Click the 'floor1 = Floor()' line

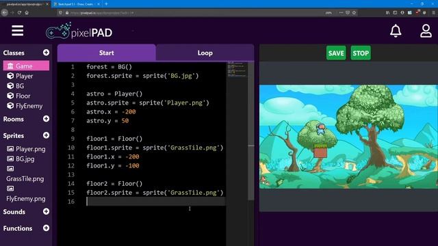click(x=114, y=139)
